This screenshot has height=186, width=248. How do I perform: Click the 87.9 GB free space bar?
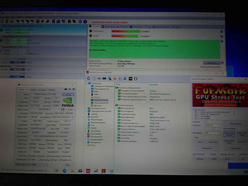point(18,62)
